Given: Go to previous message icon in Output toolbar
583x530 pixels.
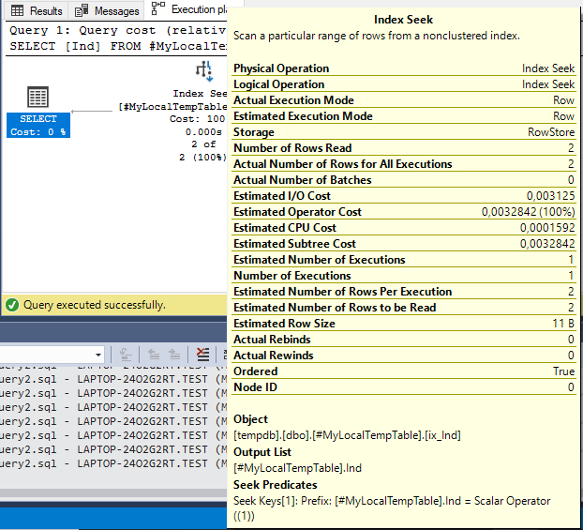Looking at the screenshot, I should click(154, 355).
